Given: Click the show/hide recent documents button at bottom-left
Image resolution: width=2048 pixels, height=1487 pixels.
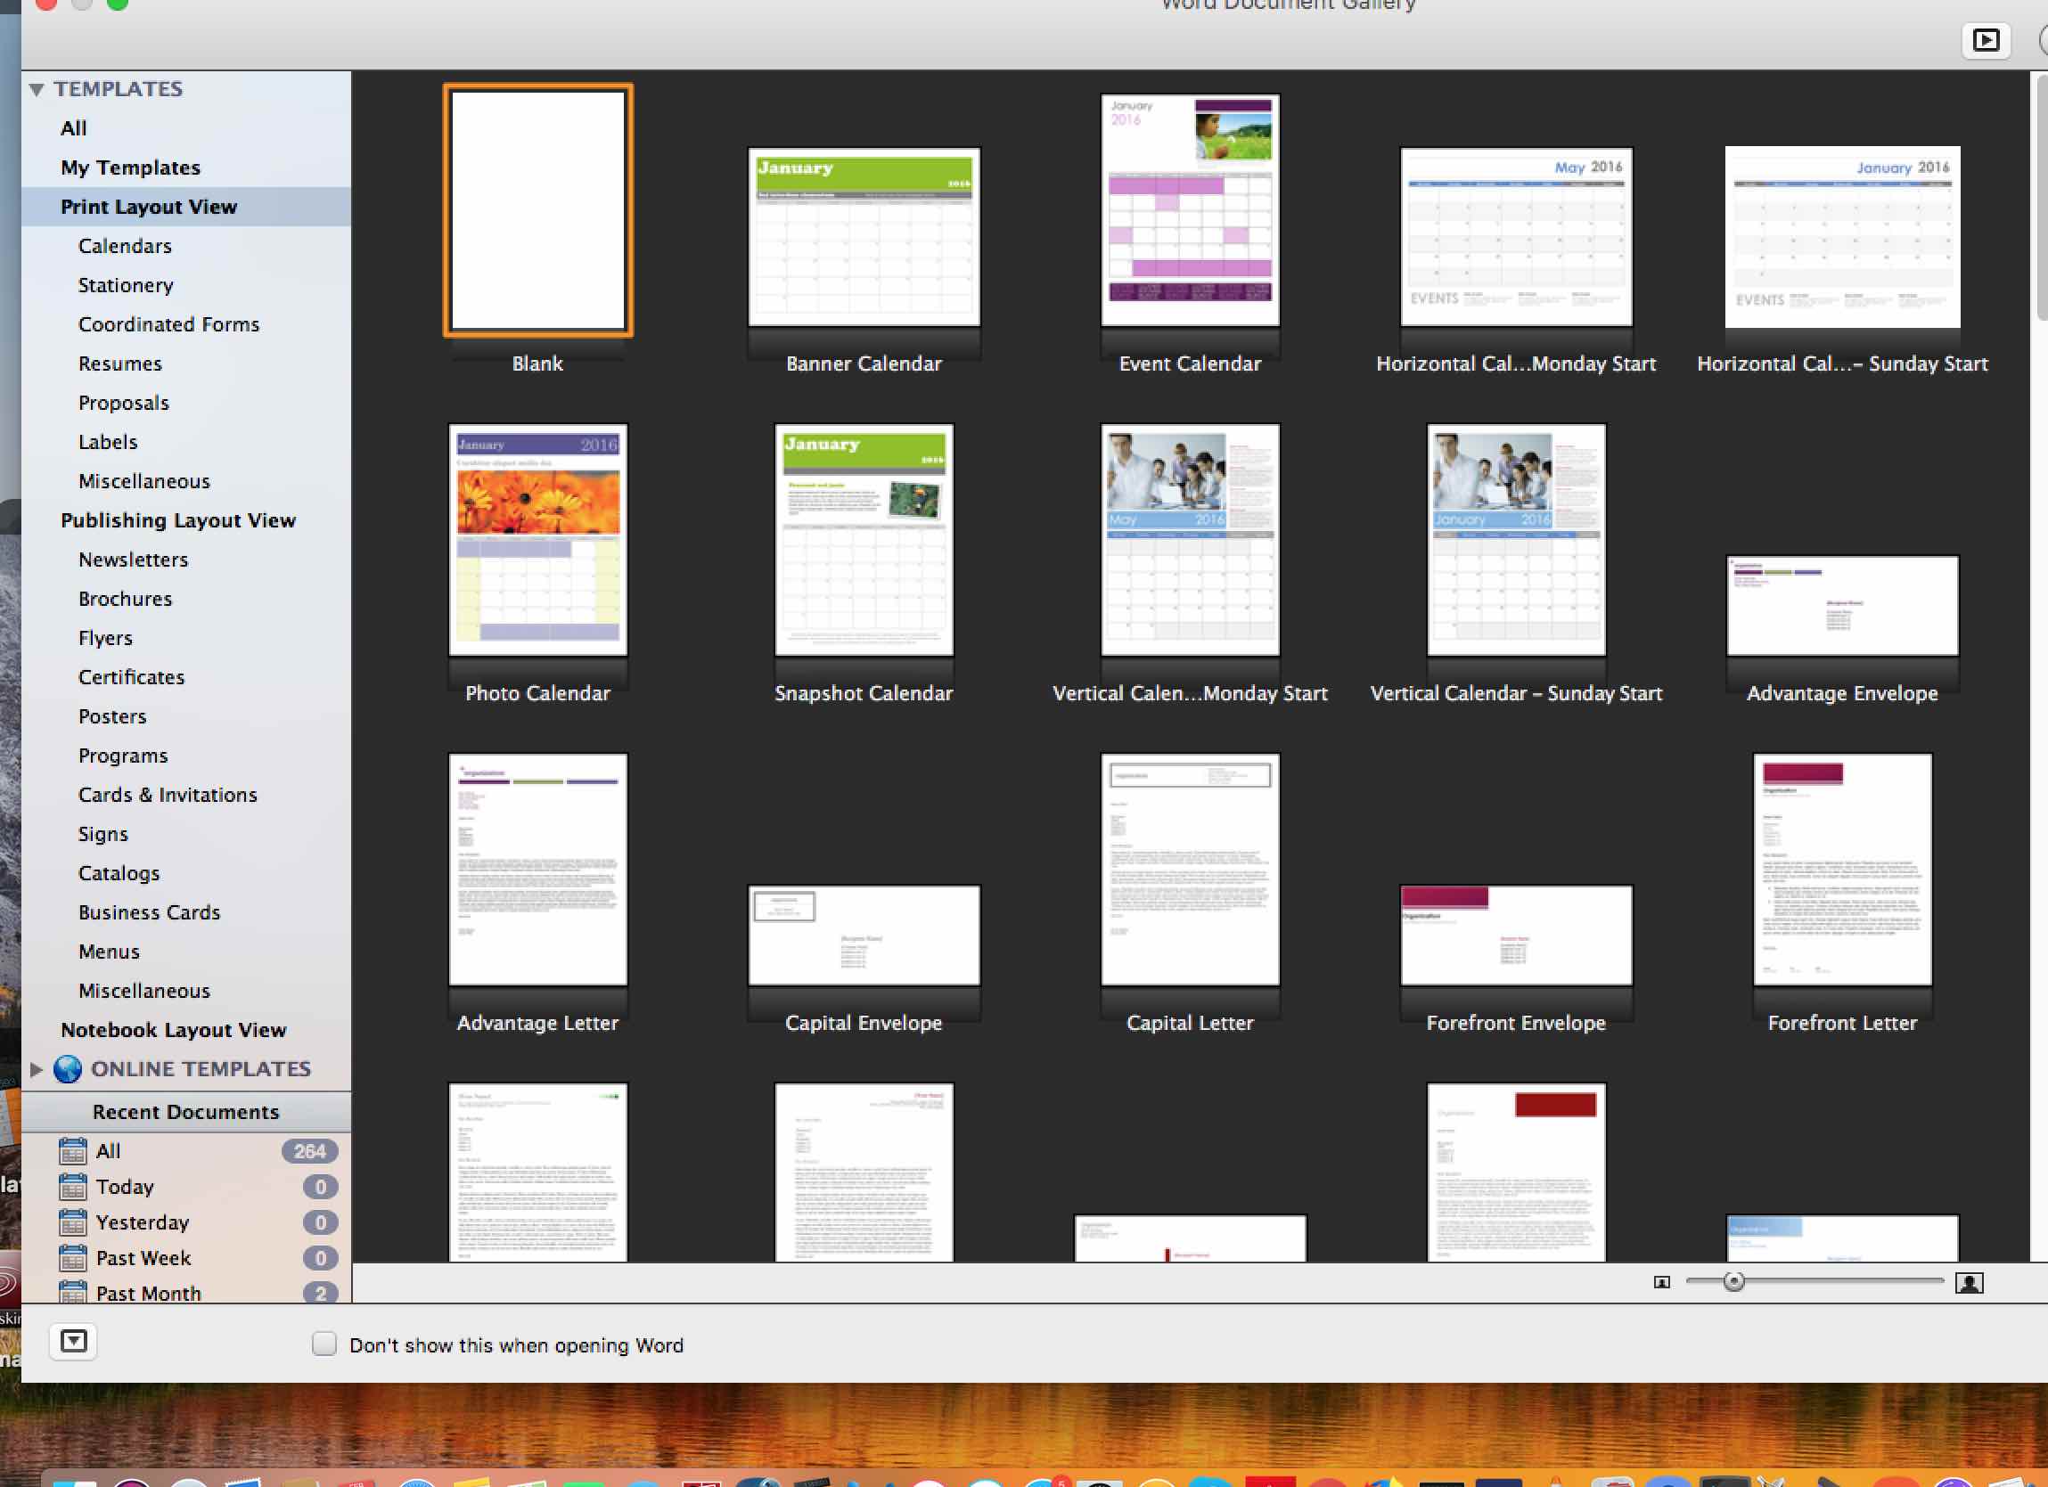Looking at the screenshot, I should tap(73, 1342).
